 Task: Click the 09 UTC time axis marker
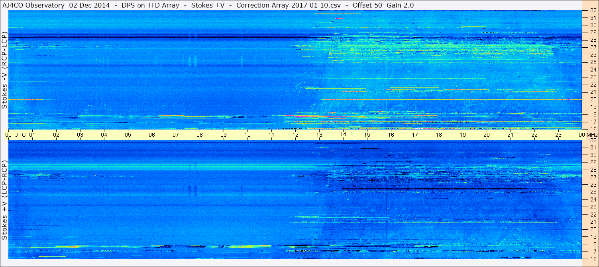(x=223, y=135)
